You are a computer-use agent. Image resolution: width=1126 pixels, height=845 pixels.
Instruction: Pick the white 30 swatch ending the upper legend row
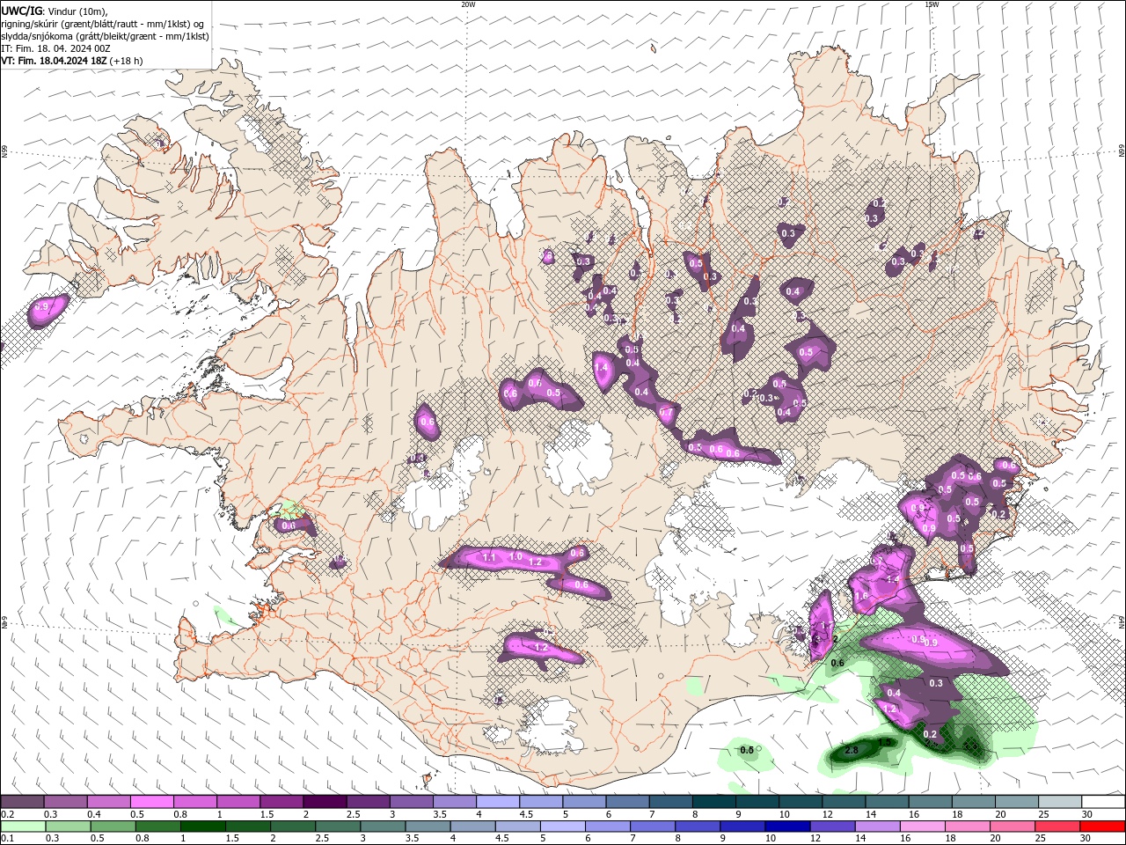[x=1103, y=802]
